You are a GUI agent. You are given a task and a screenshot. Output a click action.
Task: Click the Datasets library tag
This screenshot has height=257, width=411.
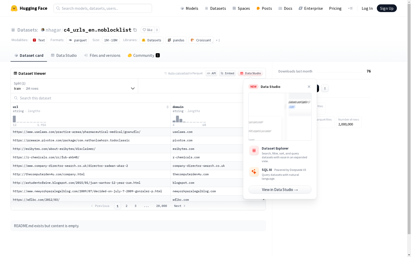pos(152,40)
